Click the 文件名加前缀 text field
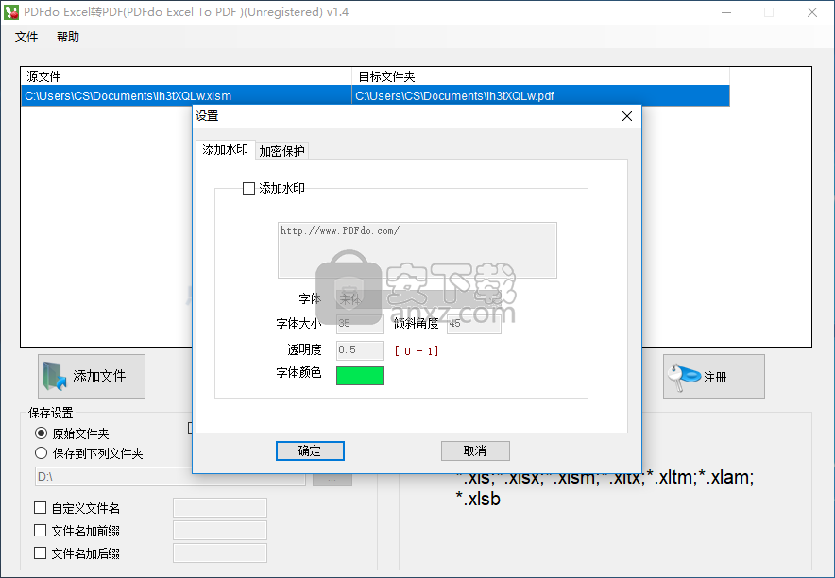 click(x=220, y=530)
